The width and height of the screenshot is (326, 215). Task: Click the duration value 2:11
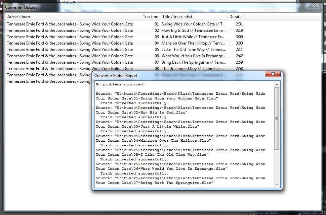239,50
